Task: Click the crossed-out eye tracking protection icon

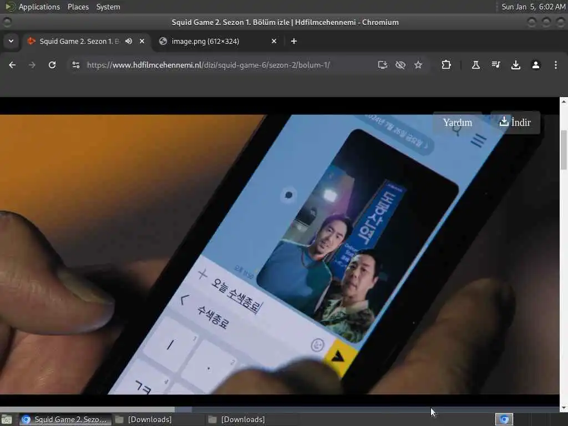Action: coord(400,65)
